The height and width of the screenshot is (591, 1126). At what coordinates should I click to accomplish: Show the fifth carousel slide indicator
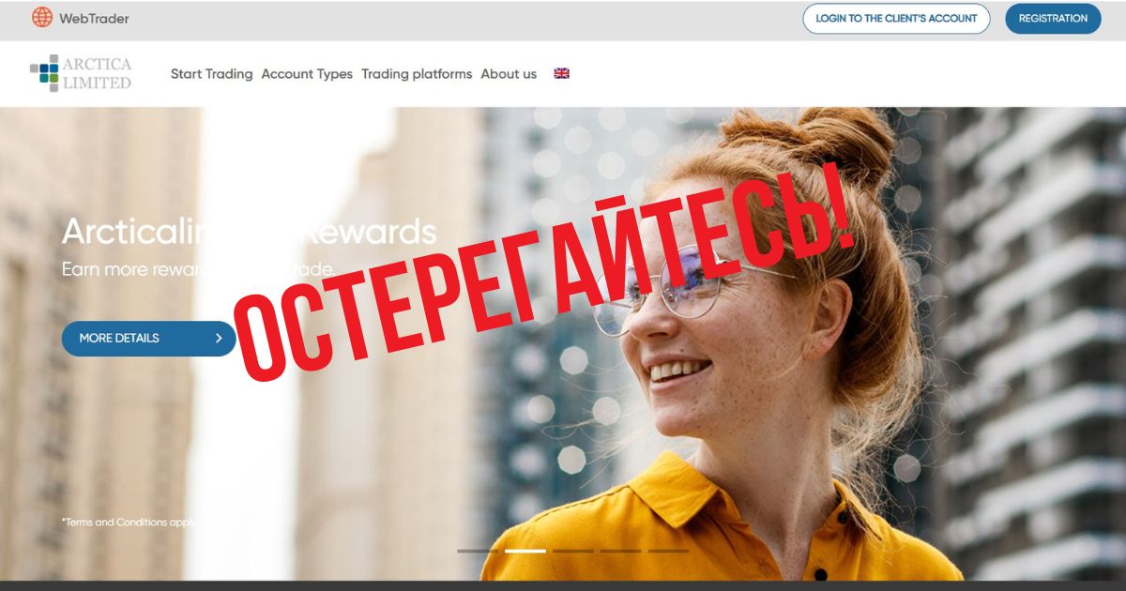pos(668,551)
